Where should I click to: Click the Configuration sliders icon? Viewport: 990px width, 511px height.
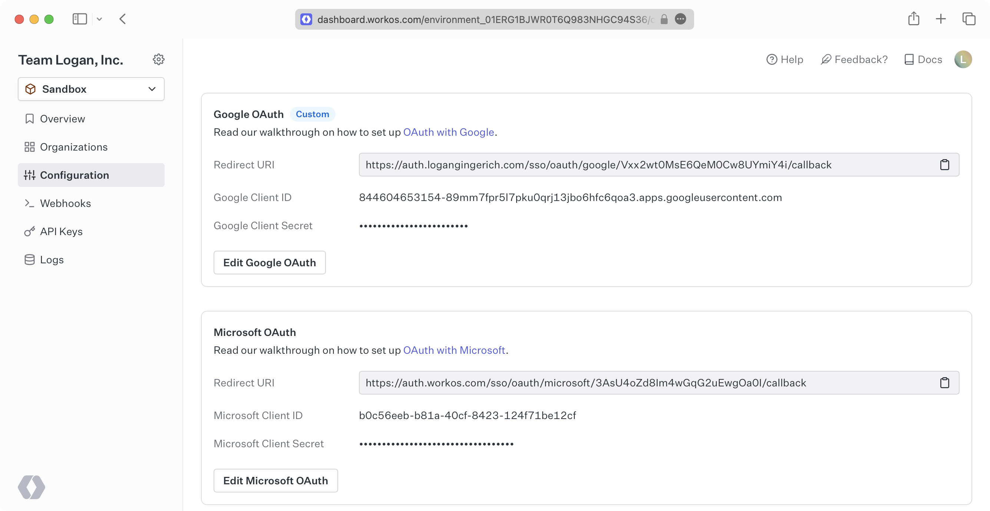[29, 175]
